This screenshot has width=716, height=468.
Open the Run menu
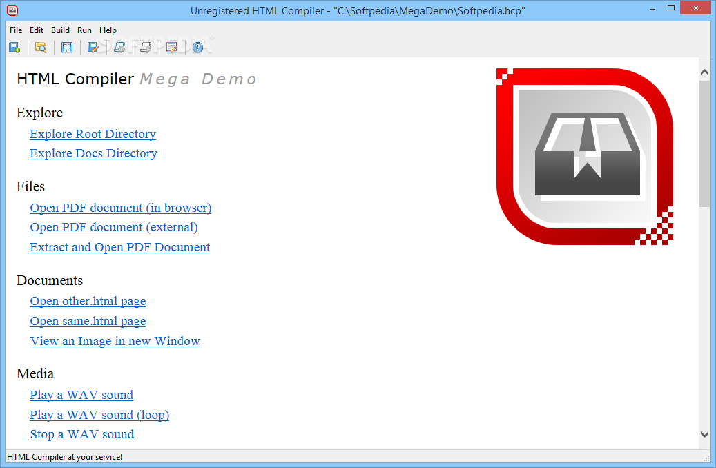coord(84,30)
